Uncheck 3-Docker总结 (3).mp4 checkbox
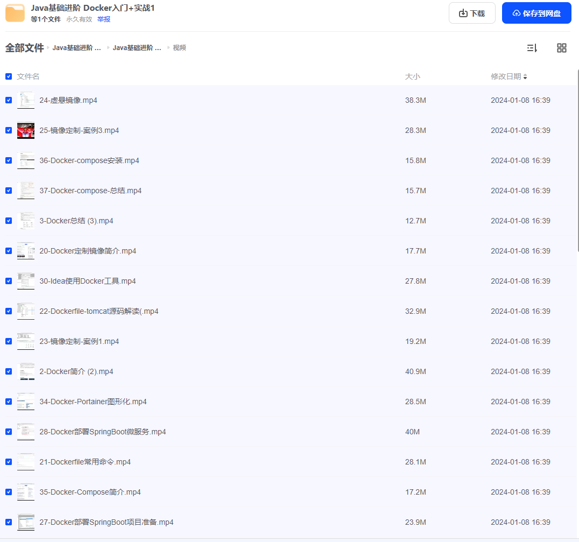Image resolution: width=579 pixels, height=542 pixels. coord(9,221)
